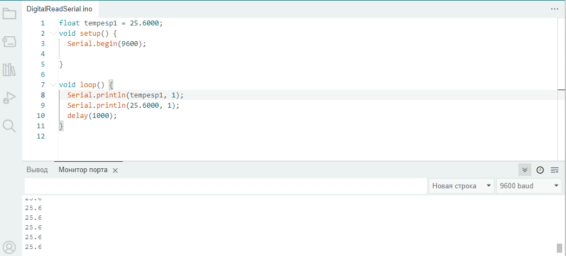566x256 pixels.
Task: Collapse the setup function fold arrow
Action: point(53,34)
